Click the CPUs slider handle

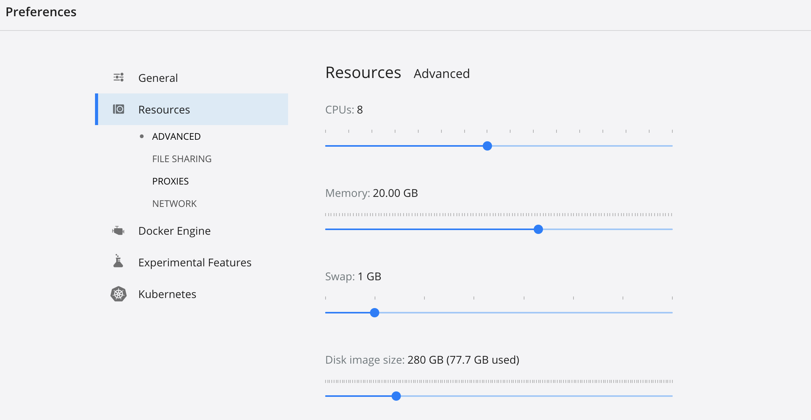pyautogui.click(x=488, y=146)
